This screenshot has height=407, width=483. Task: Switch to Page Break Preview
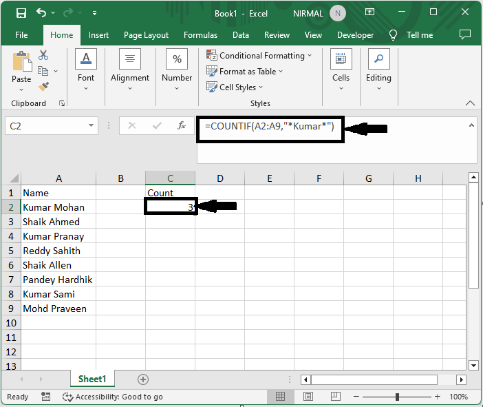click(x=336, y=396)
